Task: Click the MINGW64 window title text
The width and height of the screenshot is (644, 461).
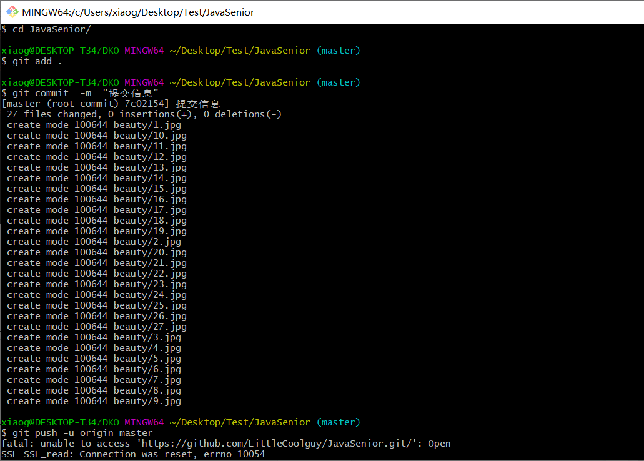Action: tap(138, 12)
